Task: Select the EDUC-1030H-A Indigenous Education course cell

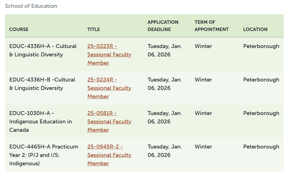Action: (40, 121)
